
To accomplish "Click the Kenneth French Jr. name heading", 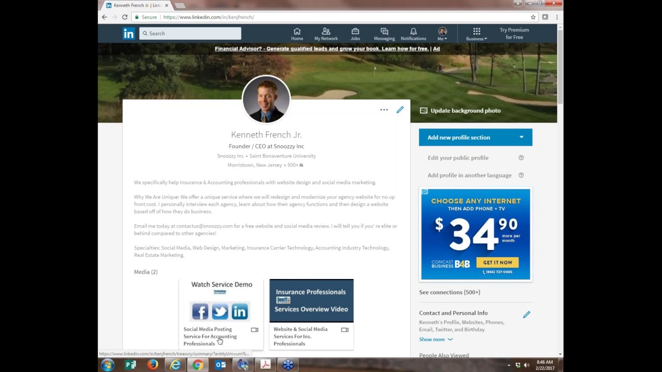I will point(266,135).
